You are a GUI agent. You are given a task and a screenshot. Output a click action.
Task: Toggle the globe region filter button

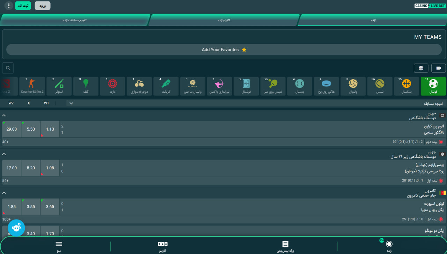tap(421, 68)
